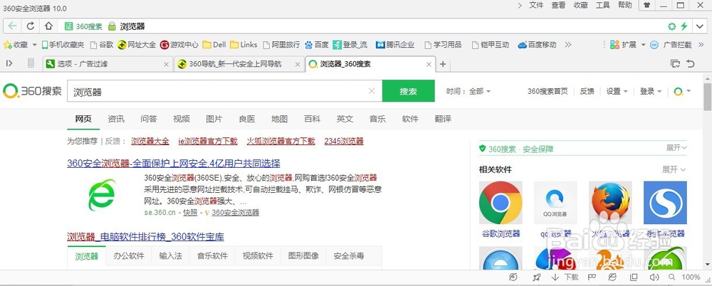This screenshot has height=286, width=712.
Task: Show more extensions chevron after 广告拦截
Action: pyautogui.click(x=703, y=45)
